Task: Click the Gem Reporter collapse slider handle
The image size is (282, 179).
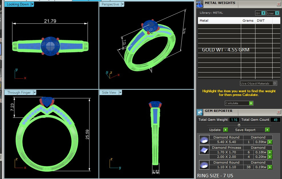Action: 239,125
